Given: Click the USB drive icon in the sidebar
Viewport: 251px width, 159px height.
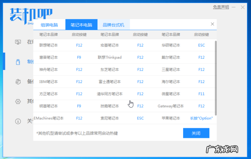Looking at the screenshot, I should (x=18, y=62).
